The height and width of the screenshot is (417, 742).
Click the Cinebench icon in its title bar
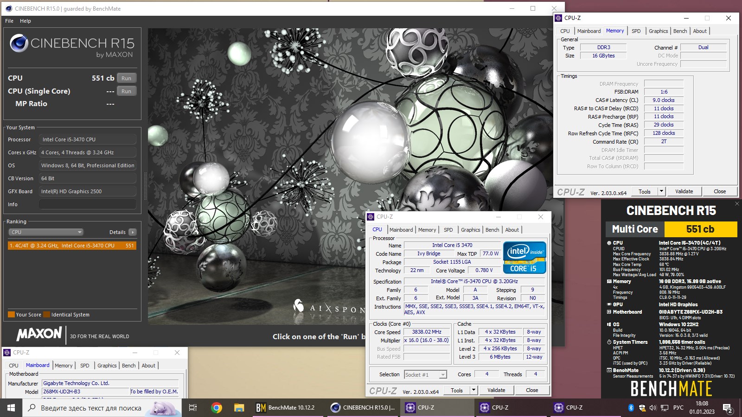[8, 8]
